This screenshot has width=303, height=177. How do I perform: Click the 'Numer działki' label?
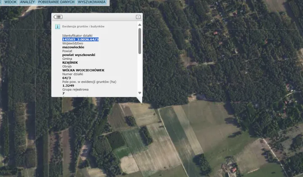click(73, 74)
